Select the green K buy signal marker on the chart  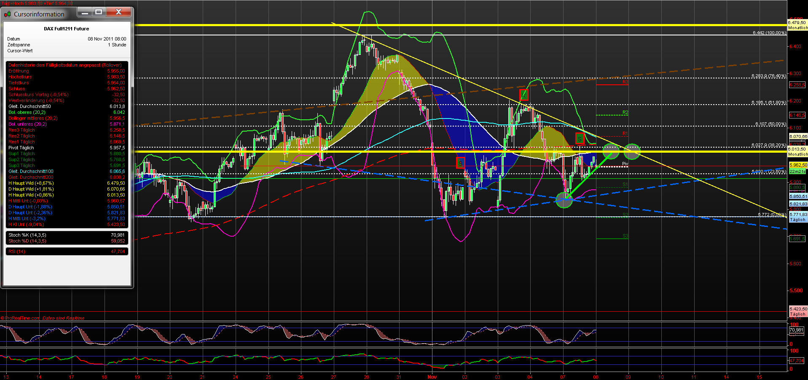click(x=523, y=95)
